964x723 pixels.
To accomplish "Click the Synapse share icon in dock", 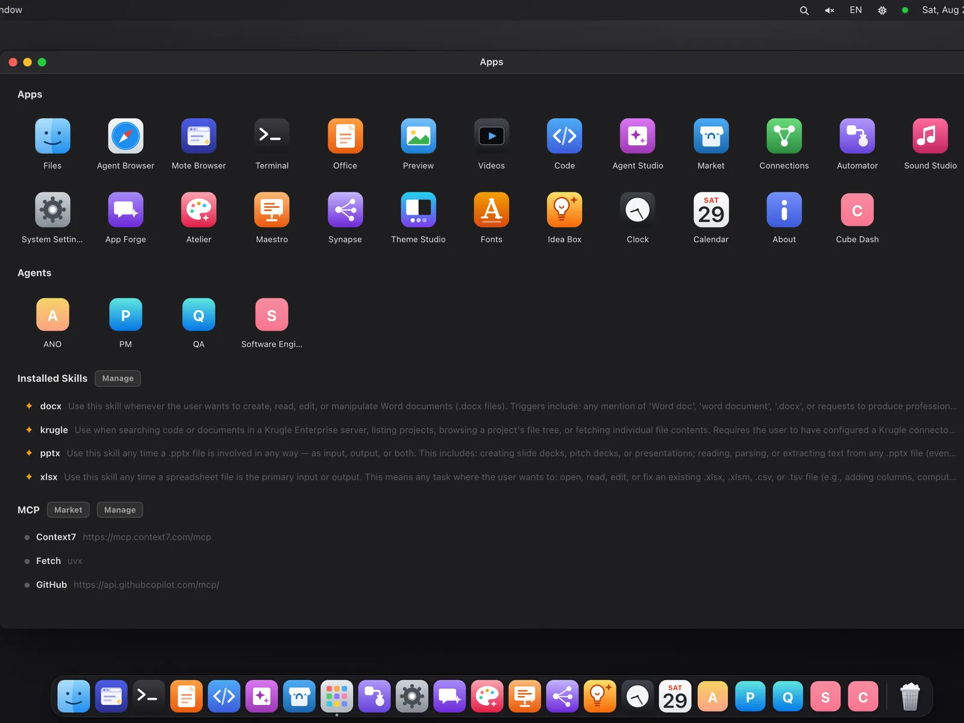I will click(562, 697).
